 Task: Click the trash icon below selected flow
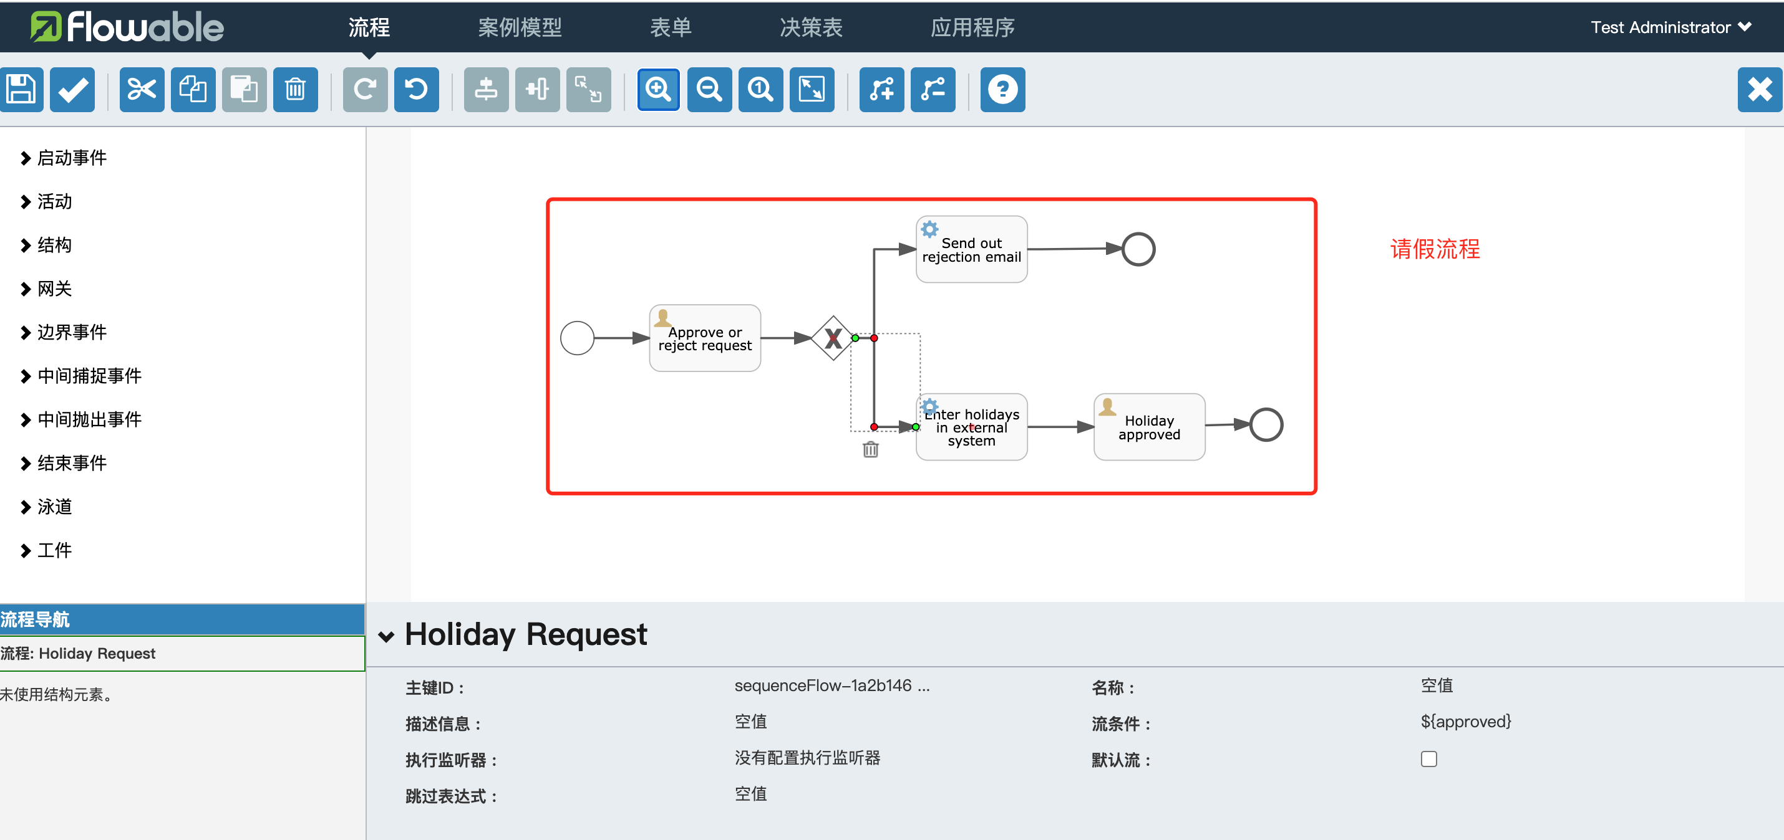871,450
